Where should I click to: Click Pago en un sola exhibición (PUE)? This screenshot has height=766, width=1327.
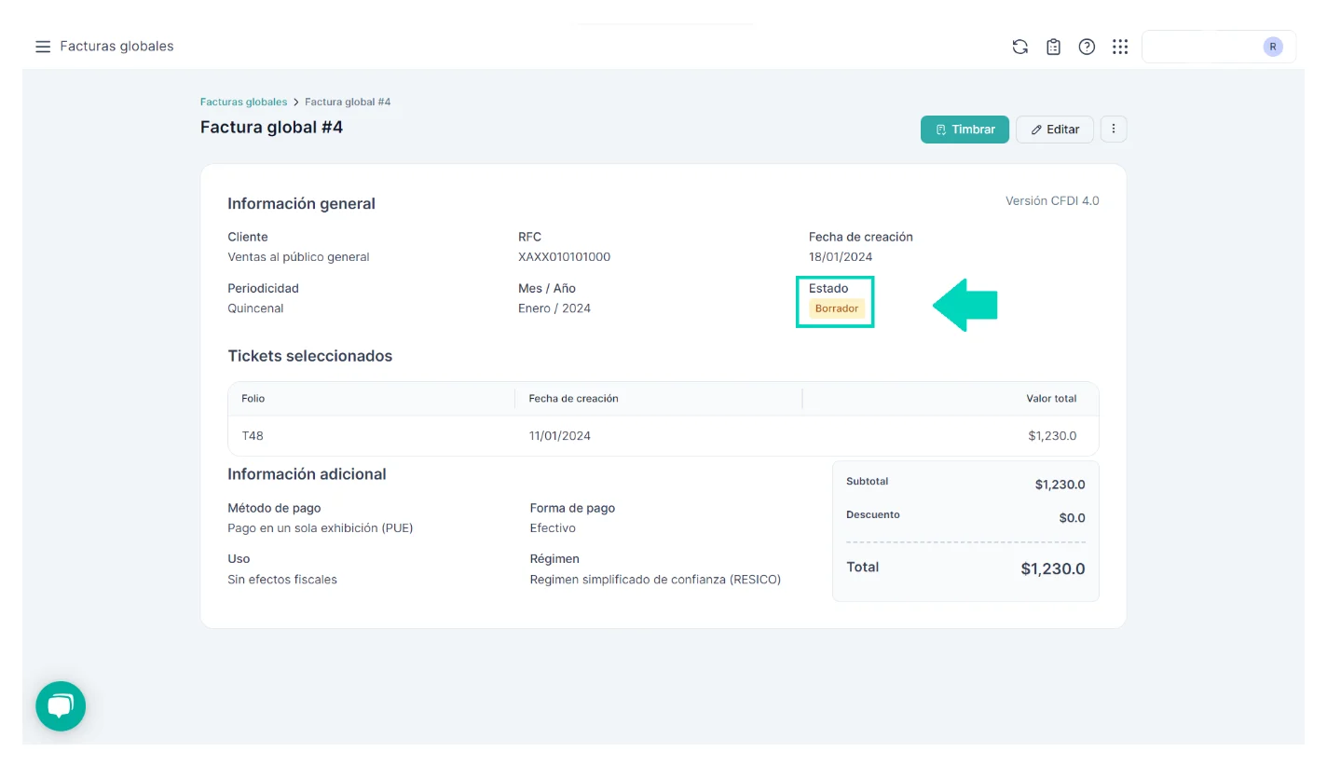click(321, 528)
